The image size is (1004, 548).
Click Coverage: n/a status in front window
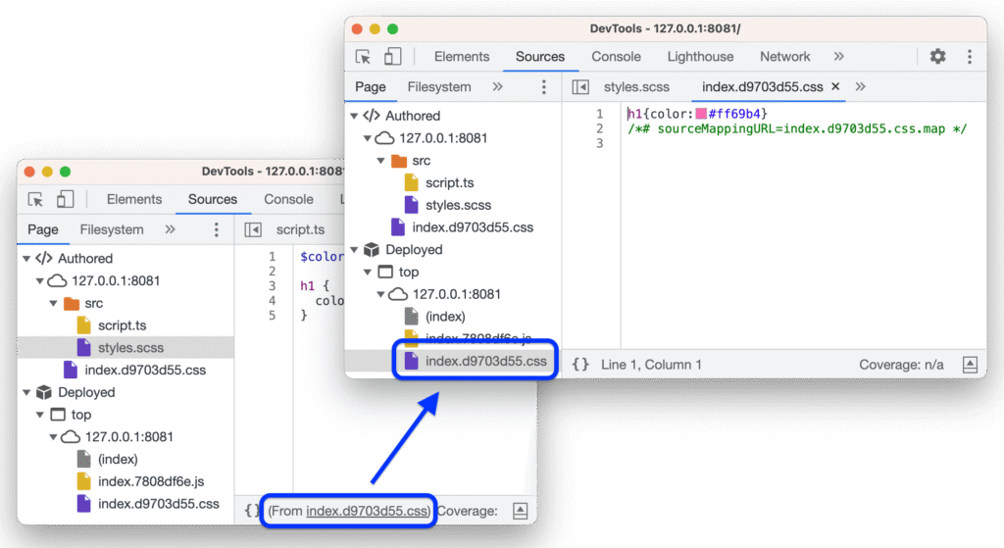tap(901, 365)
